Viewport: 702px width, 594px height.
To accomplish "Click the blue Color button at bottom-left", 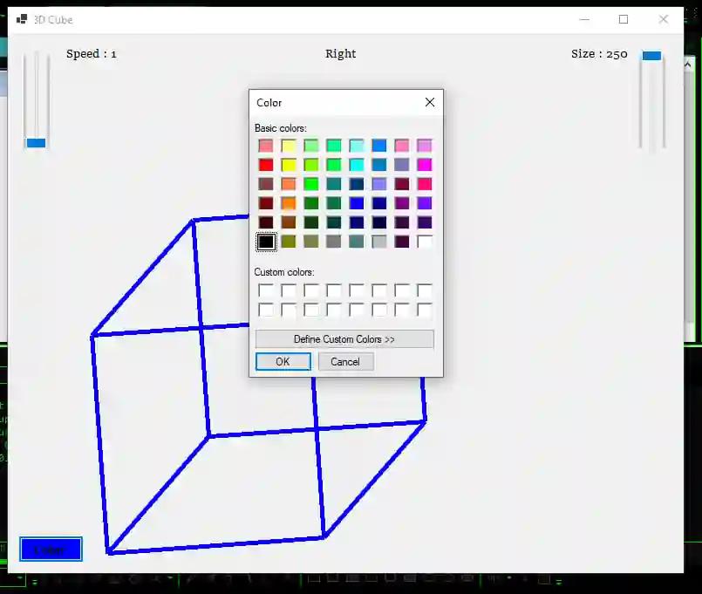I will pyautogui.click(x=51, y=550).
